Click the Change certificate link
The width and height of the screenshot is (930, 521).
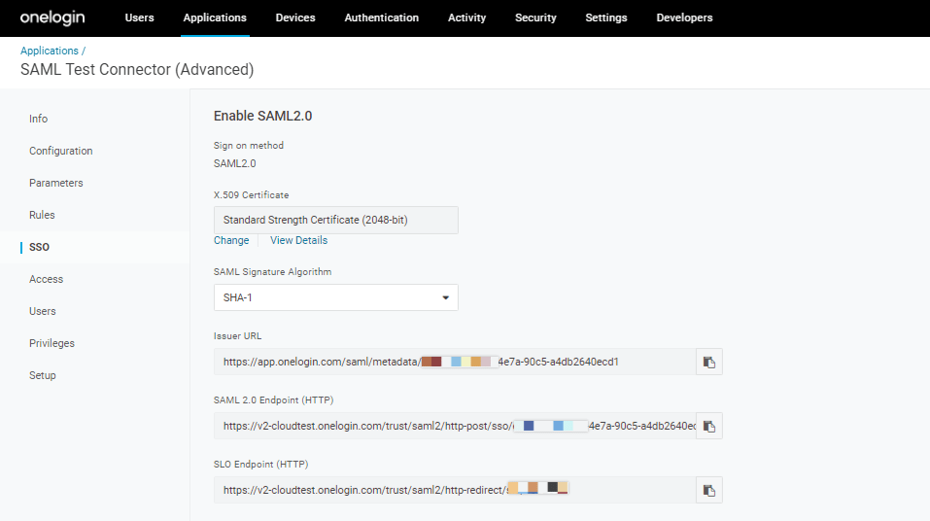[x=231, y=240]
